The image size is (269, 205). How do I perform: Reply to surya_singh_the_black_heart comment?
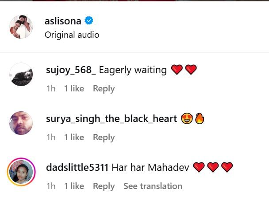[x=104, y=138]
